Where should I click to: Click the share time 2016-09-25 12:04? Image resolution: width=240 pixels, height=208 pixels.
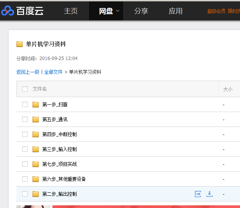click(x=59, y=58)
